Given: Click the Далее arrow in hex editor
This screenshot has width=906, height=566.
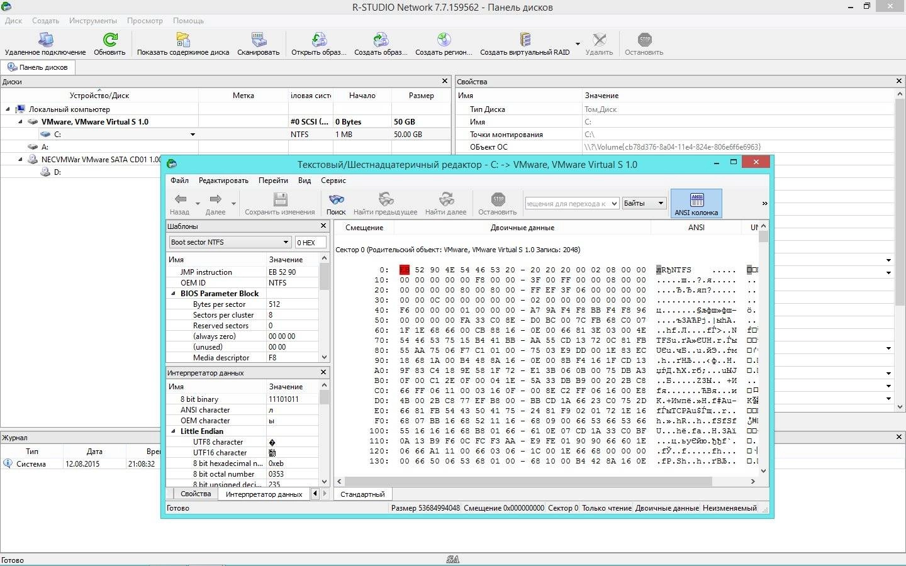Looking at the screenshot, I should [215, 199].
